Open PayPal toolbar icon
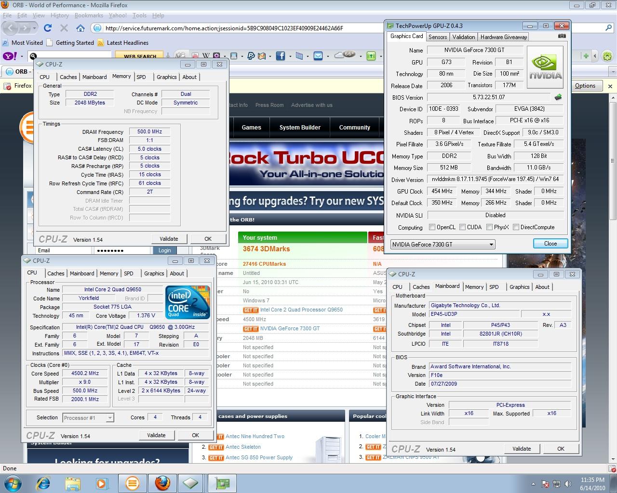The width and height of the screenshot is (617, 493). pos(251,56)
